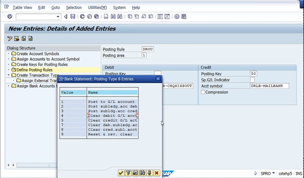Click the Acct symbol field DRLB-MAILBANK

tap(270, 86)
